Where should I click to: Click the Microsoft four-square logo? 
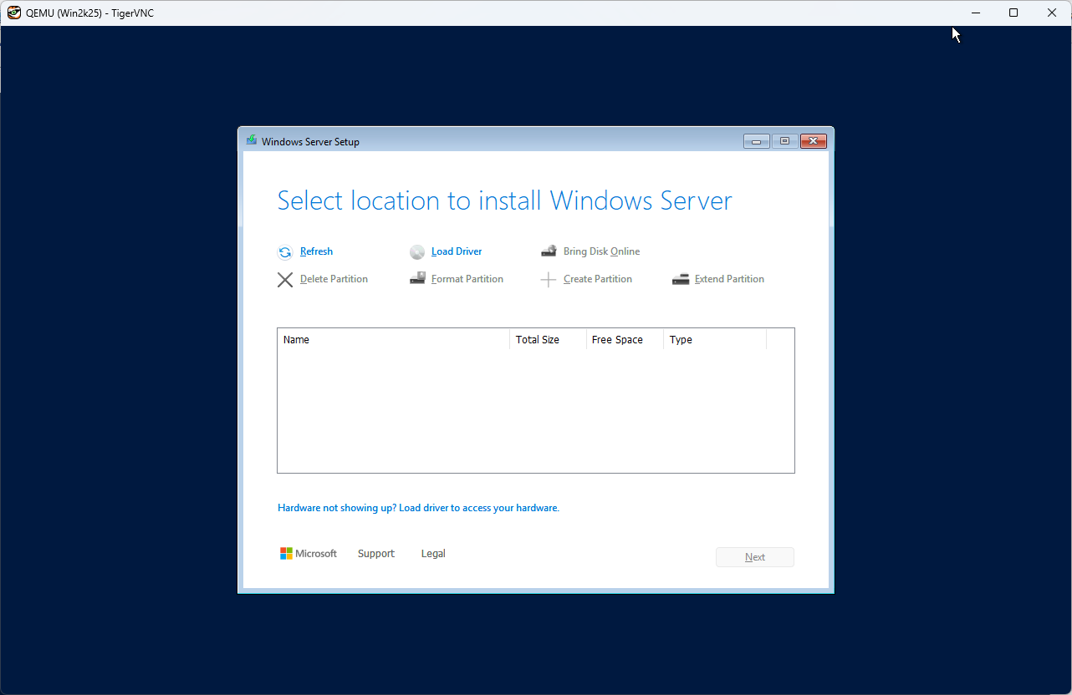point(286,554)
